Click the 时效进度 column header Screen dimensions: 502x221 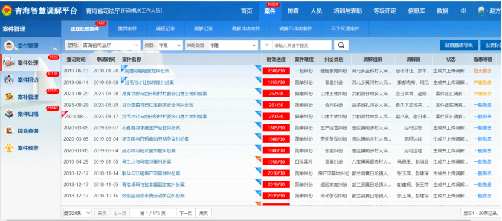(x=276, y=60)
